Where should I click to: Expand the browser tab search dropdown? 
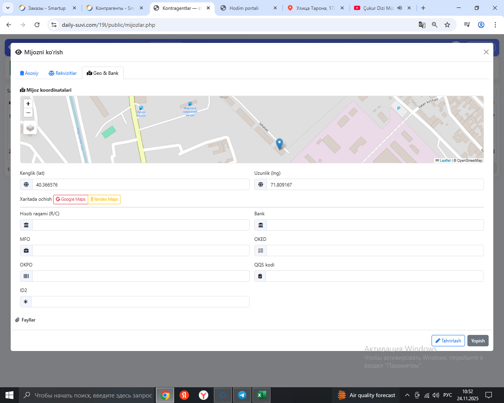pyautogui.click(x=8, y=8)
